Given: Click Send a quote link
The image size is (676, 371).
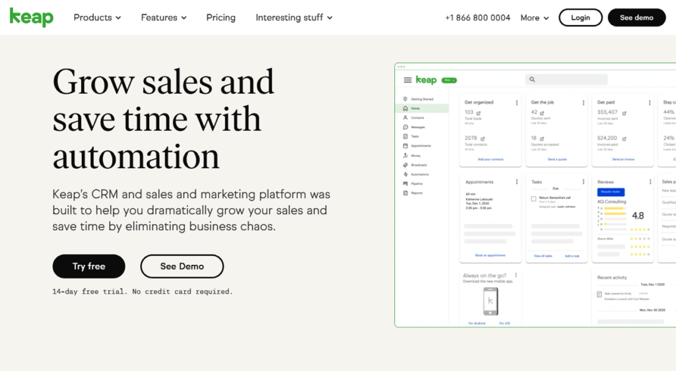Looking at the screenshot, I should coord(557,160).
